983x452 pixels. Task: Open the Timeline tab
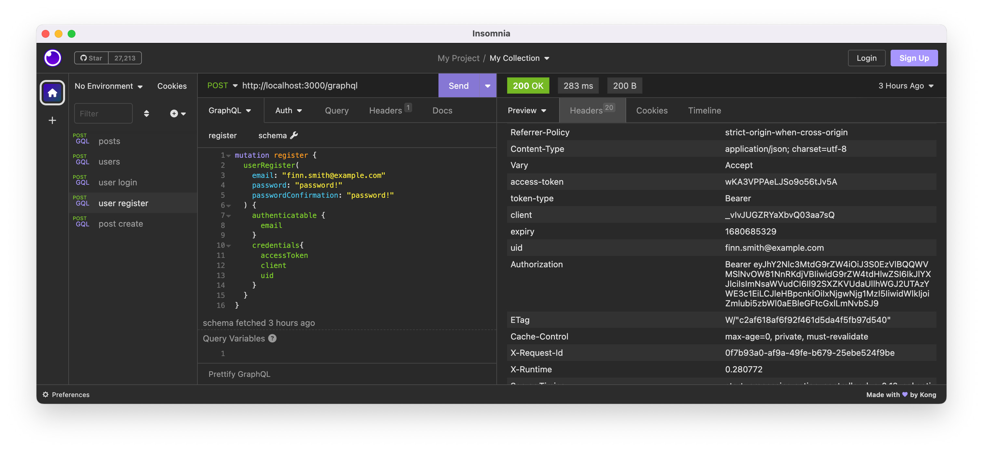(705, 110)
